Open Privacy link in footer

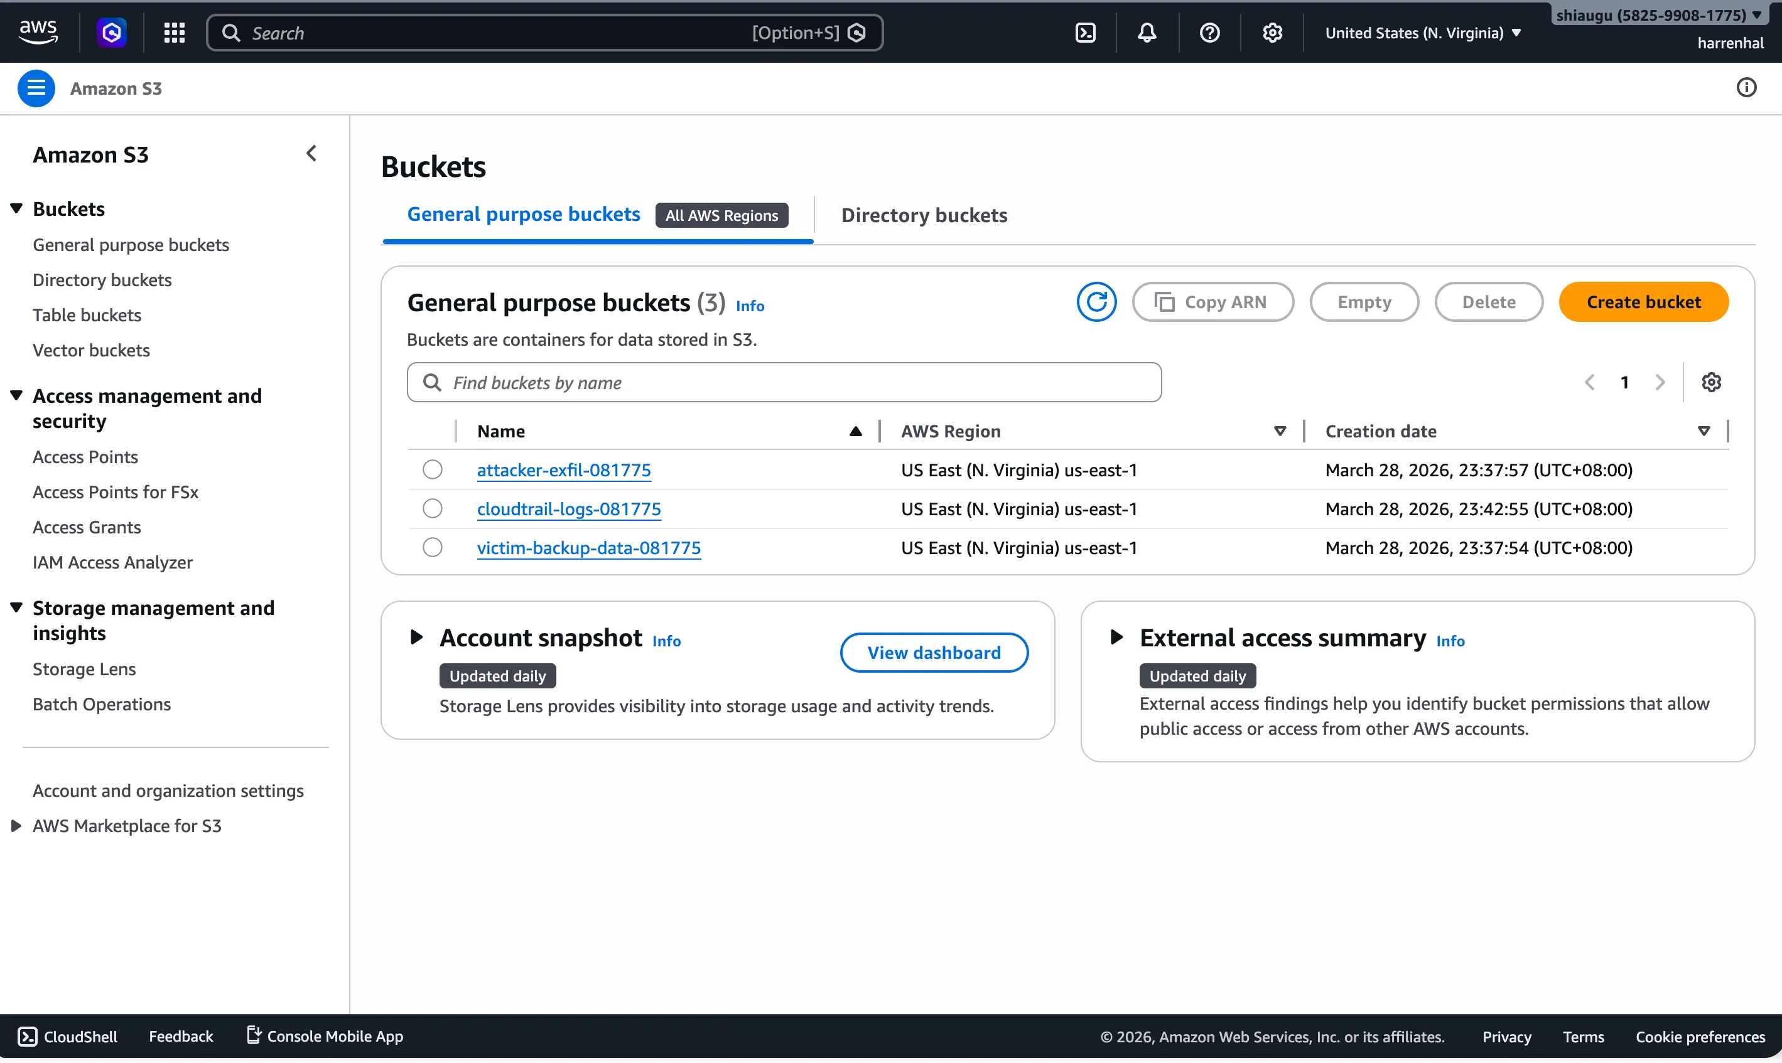click(x=1506, y=1036)
